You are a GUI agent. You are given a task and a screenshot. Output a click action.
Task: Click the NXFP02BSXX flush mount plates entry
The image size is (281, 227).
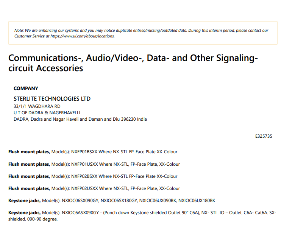(x=93, y=176)
